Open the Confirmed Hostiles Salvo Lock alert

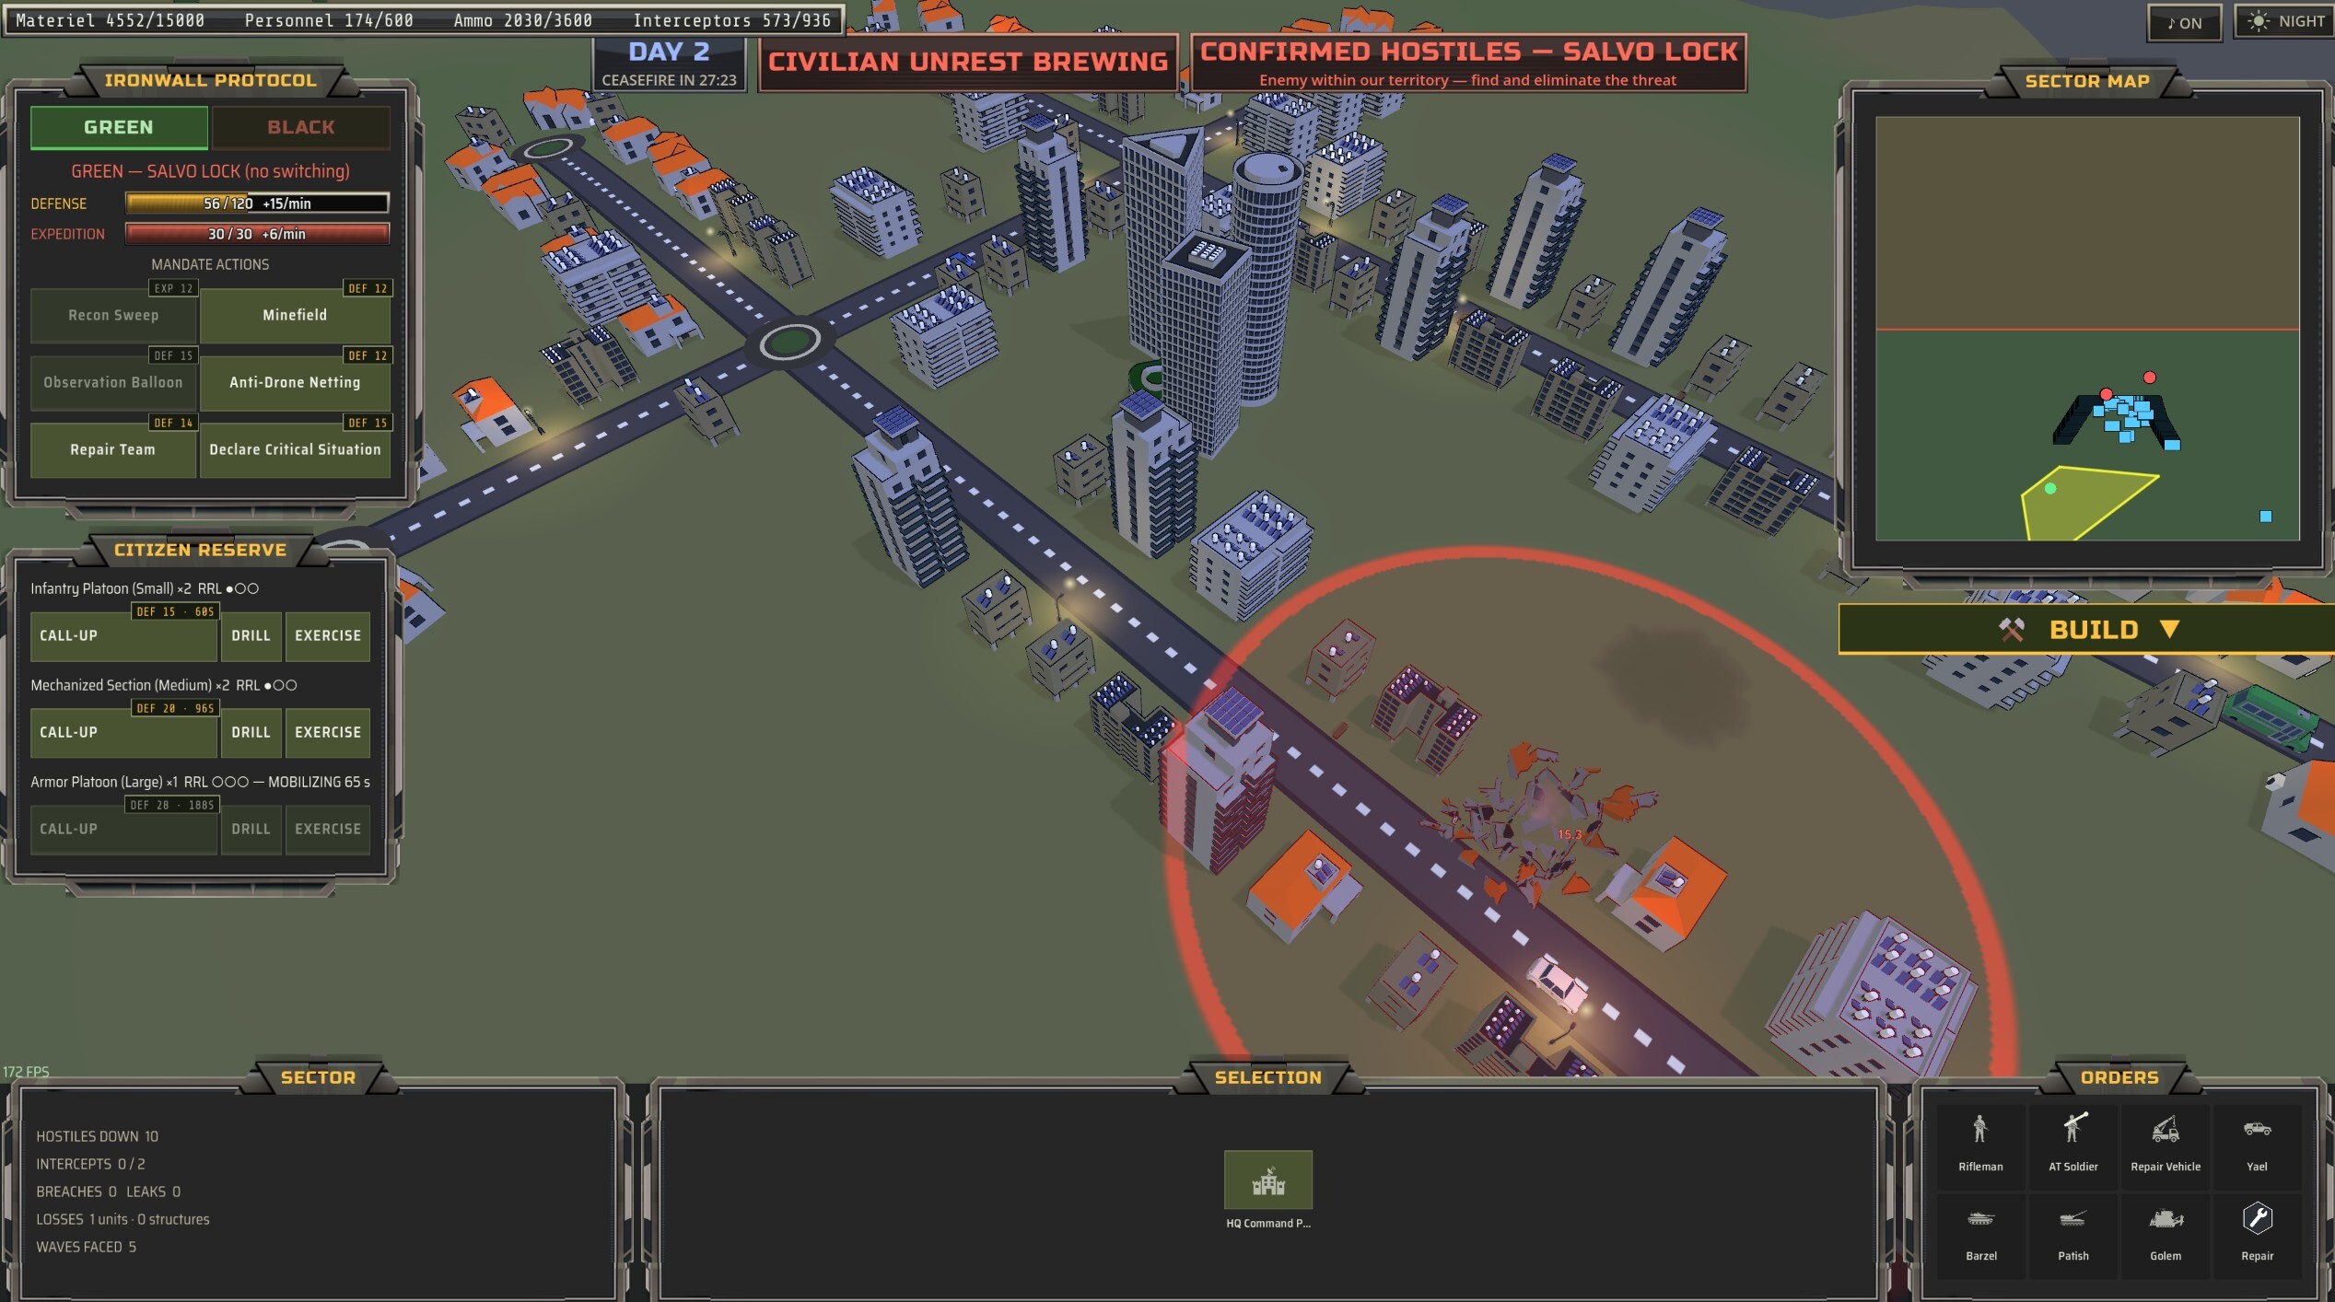tap(1468, 62)
